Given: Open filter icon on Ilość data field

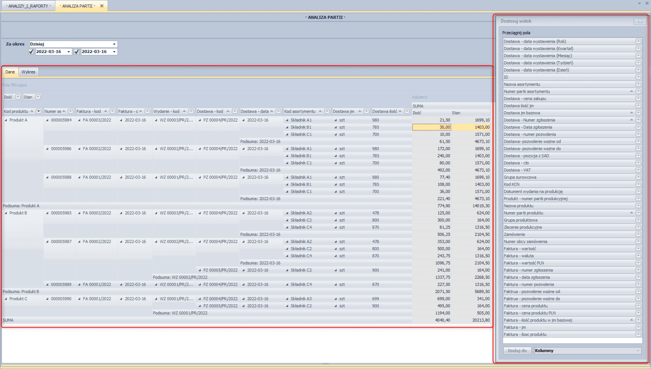Looking at the screenshot, I should coord(18,97).
